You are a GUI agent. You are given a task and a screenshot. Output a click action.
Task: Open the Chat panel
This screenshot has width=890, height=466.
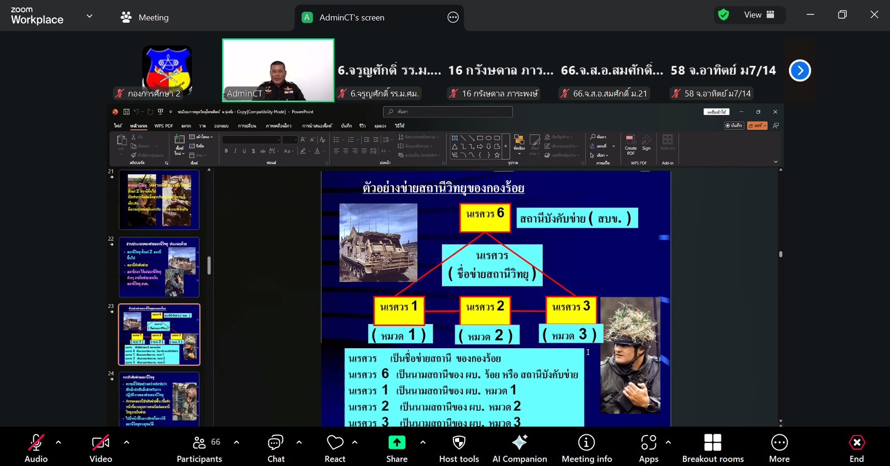275,448
